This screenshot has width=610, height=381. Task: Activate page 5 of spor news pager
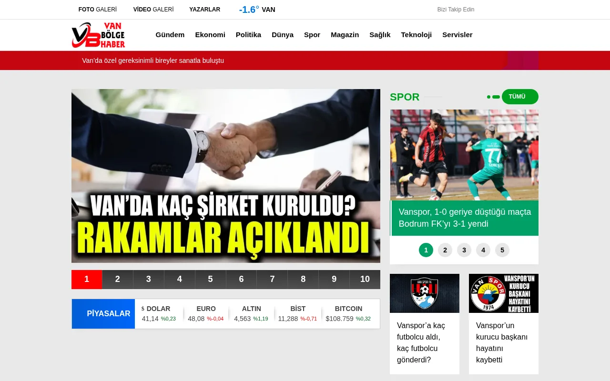(502, 250)
